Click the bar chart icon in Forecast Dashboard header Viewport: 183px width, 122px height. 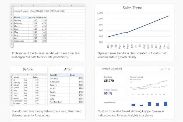click(162, 69)
